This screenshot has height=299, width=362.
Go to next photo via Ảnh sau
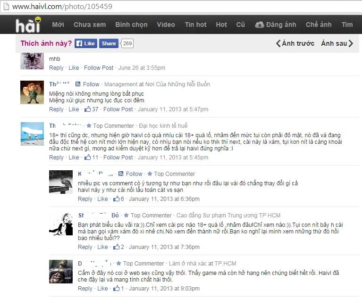coord(337,43)
